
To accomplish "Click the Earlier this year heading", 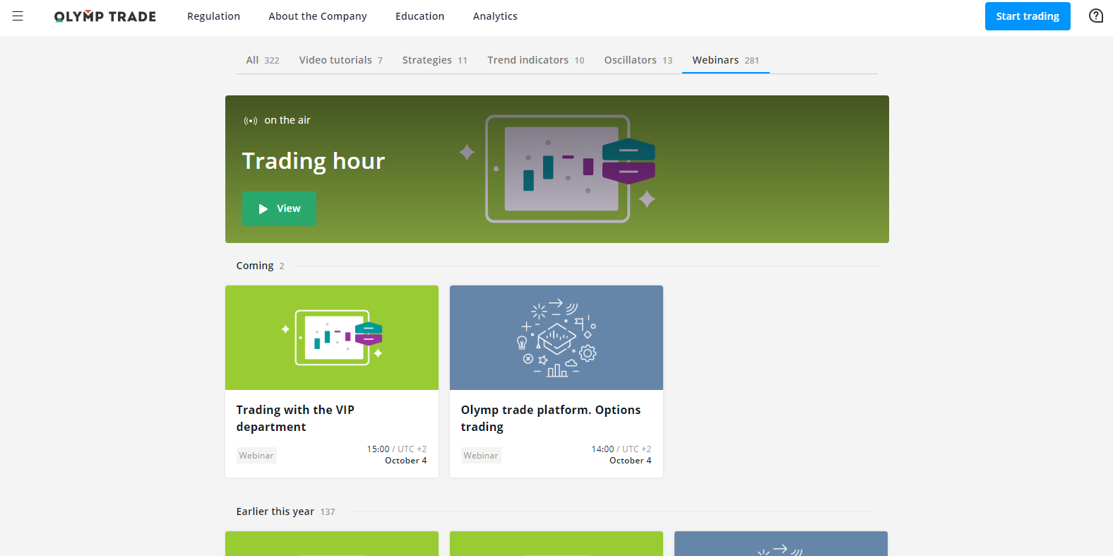I will pyautogui.click(x=275, y=511).
